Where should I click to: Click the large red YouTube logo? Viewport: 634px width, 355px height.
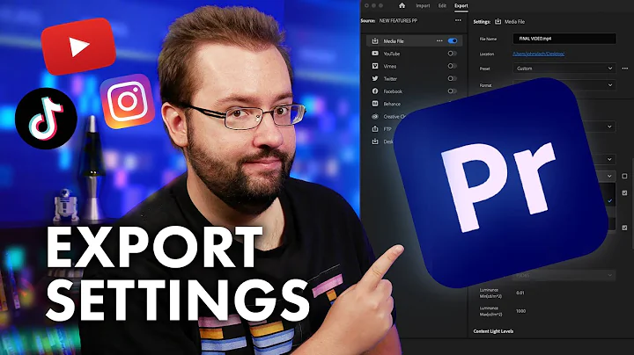[x=78, y=46]
